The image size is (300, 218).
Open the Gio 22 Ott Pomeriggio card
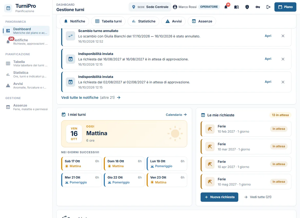click(124, 180)
